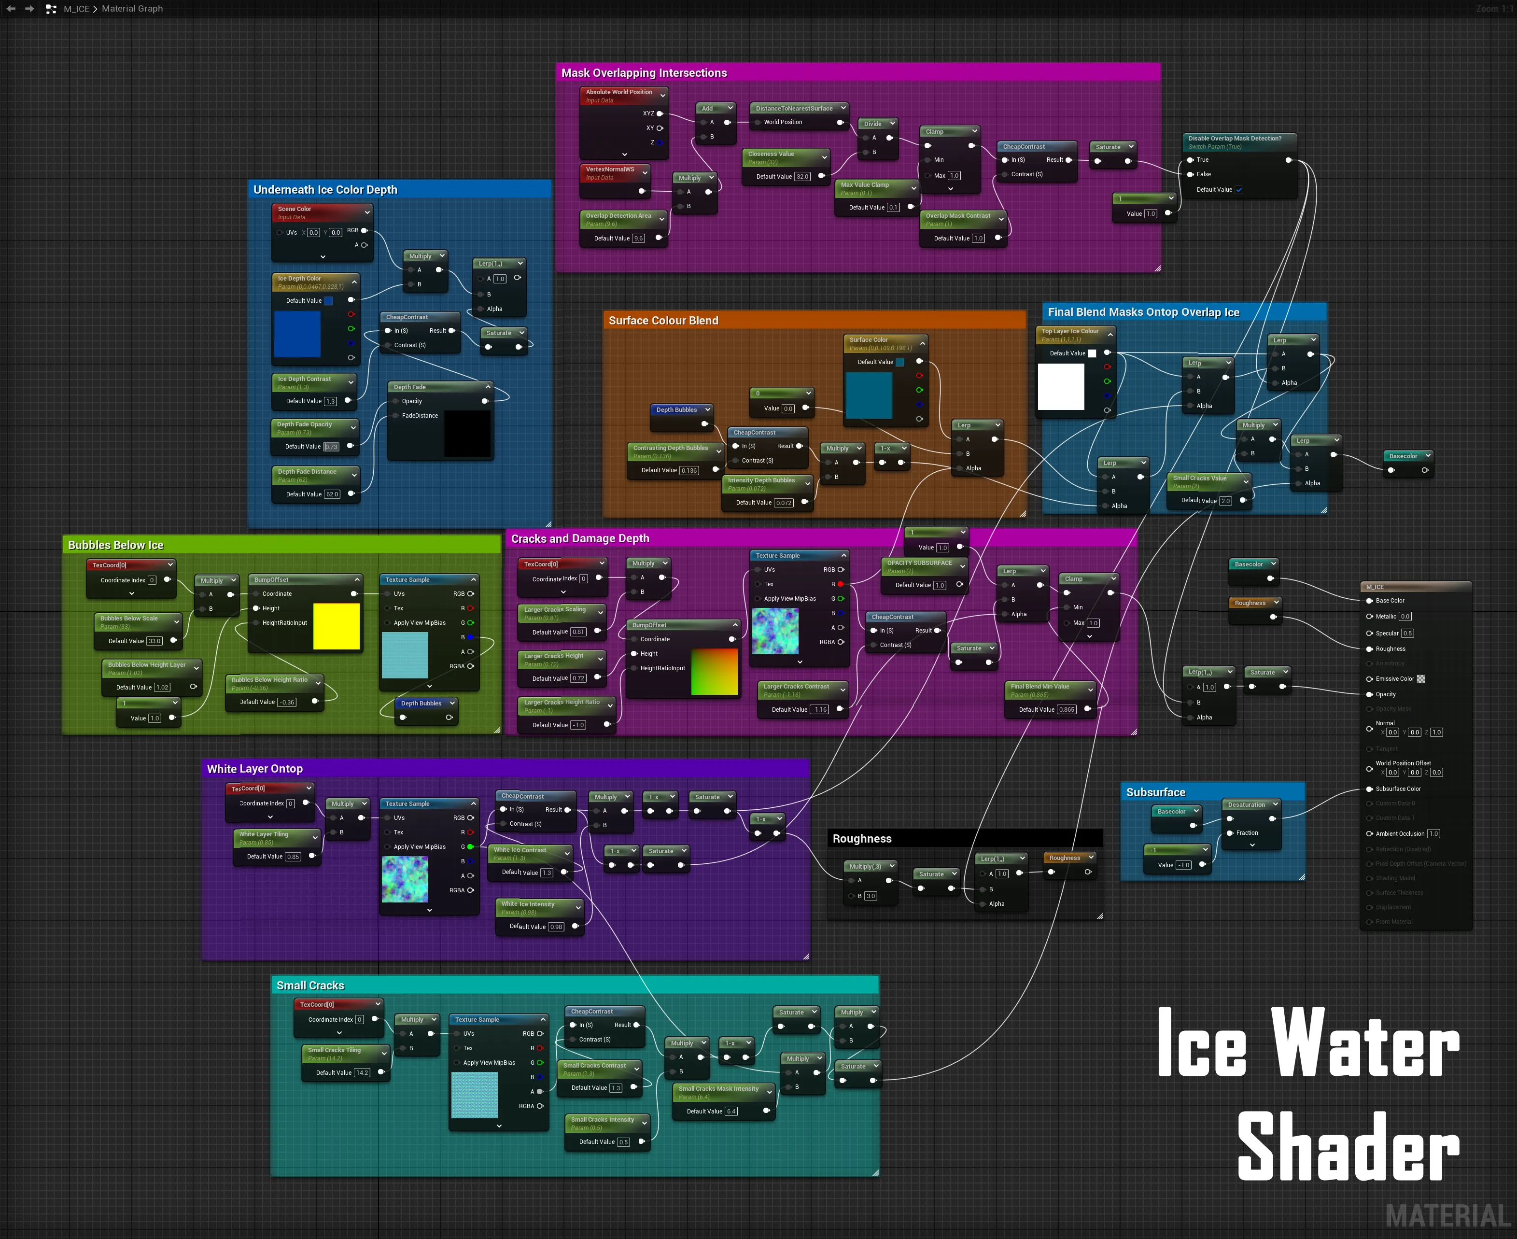Click black preview on Depth Fade node
1517x1239 pixels.
pyautogui.click(x=467, y=433)
